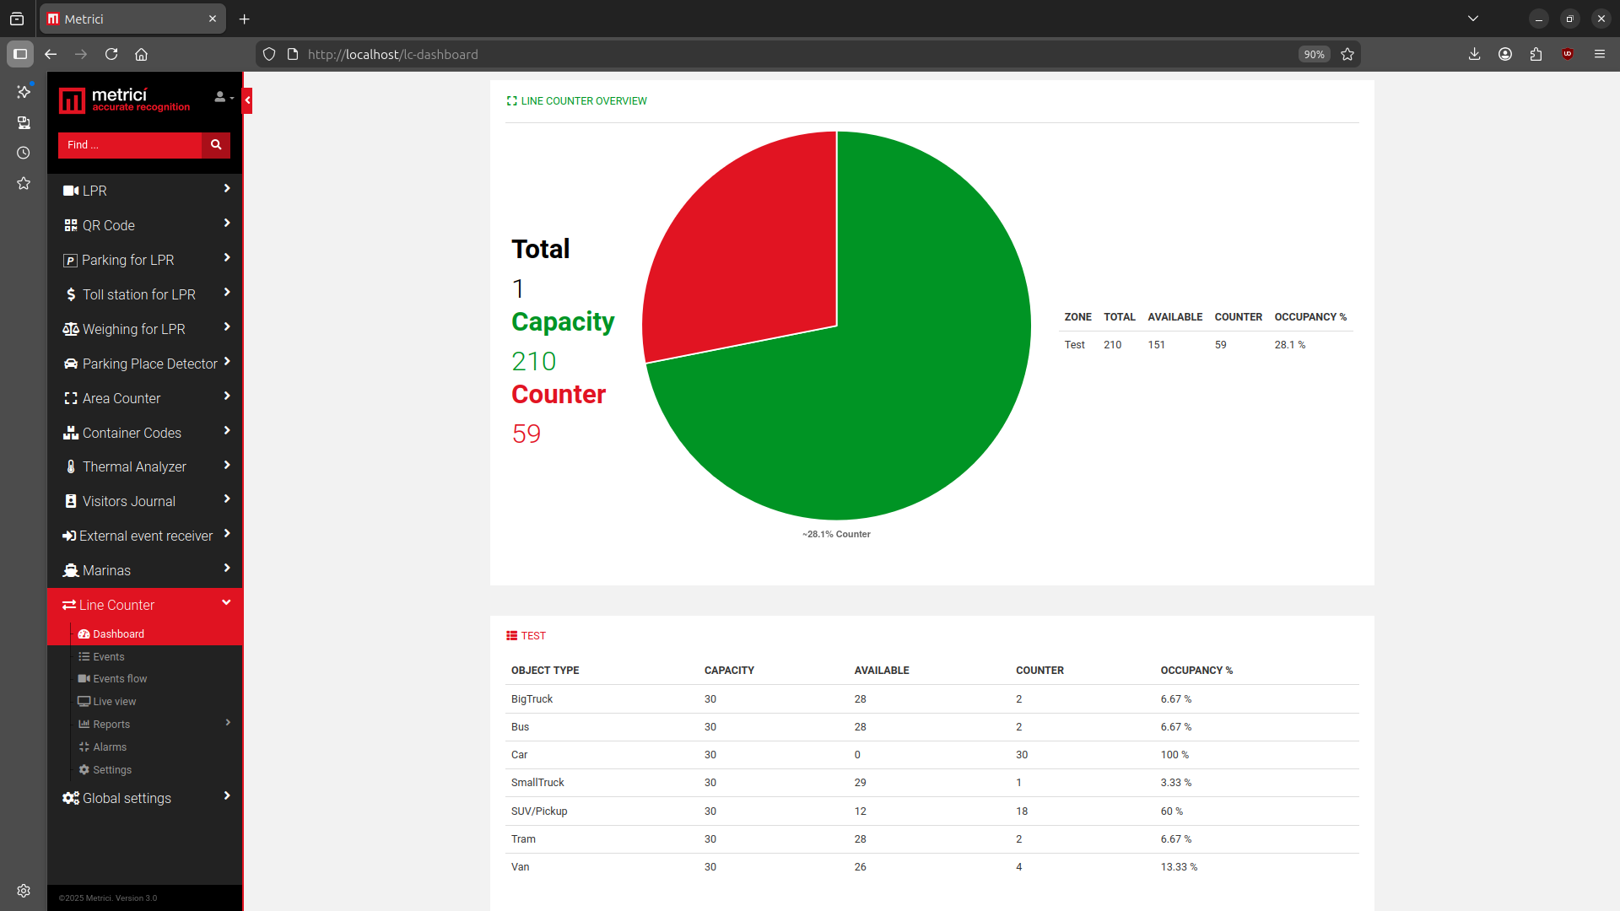Click the Metrici logo
Image resolution: width=1620 pixels, height=911 pixels.
coord(125,100)
